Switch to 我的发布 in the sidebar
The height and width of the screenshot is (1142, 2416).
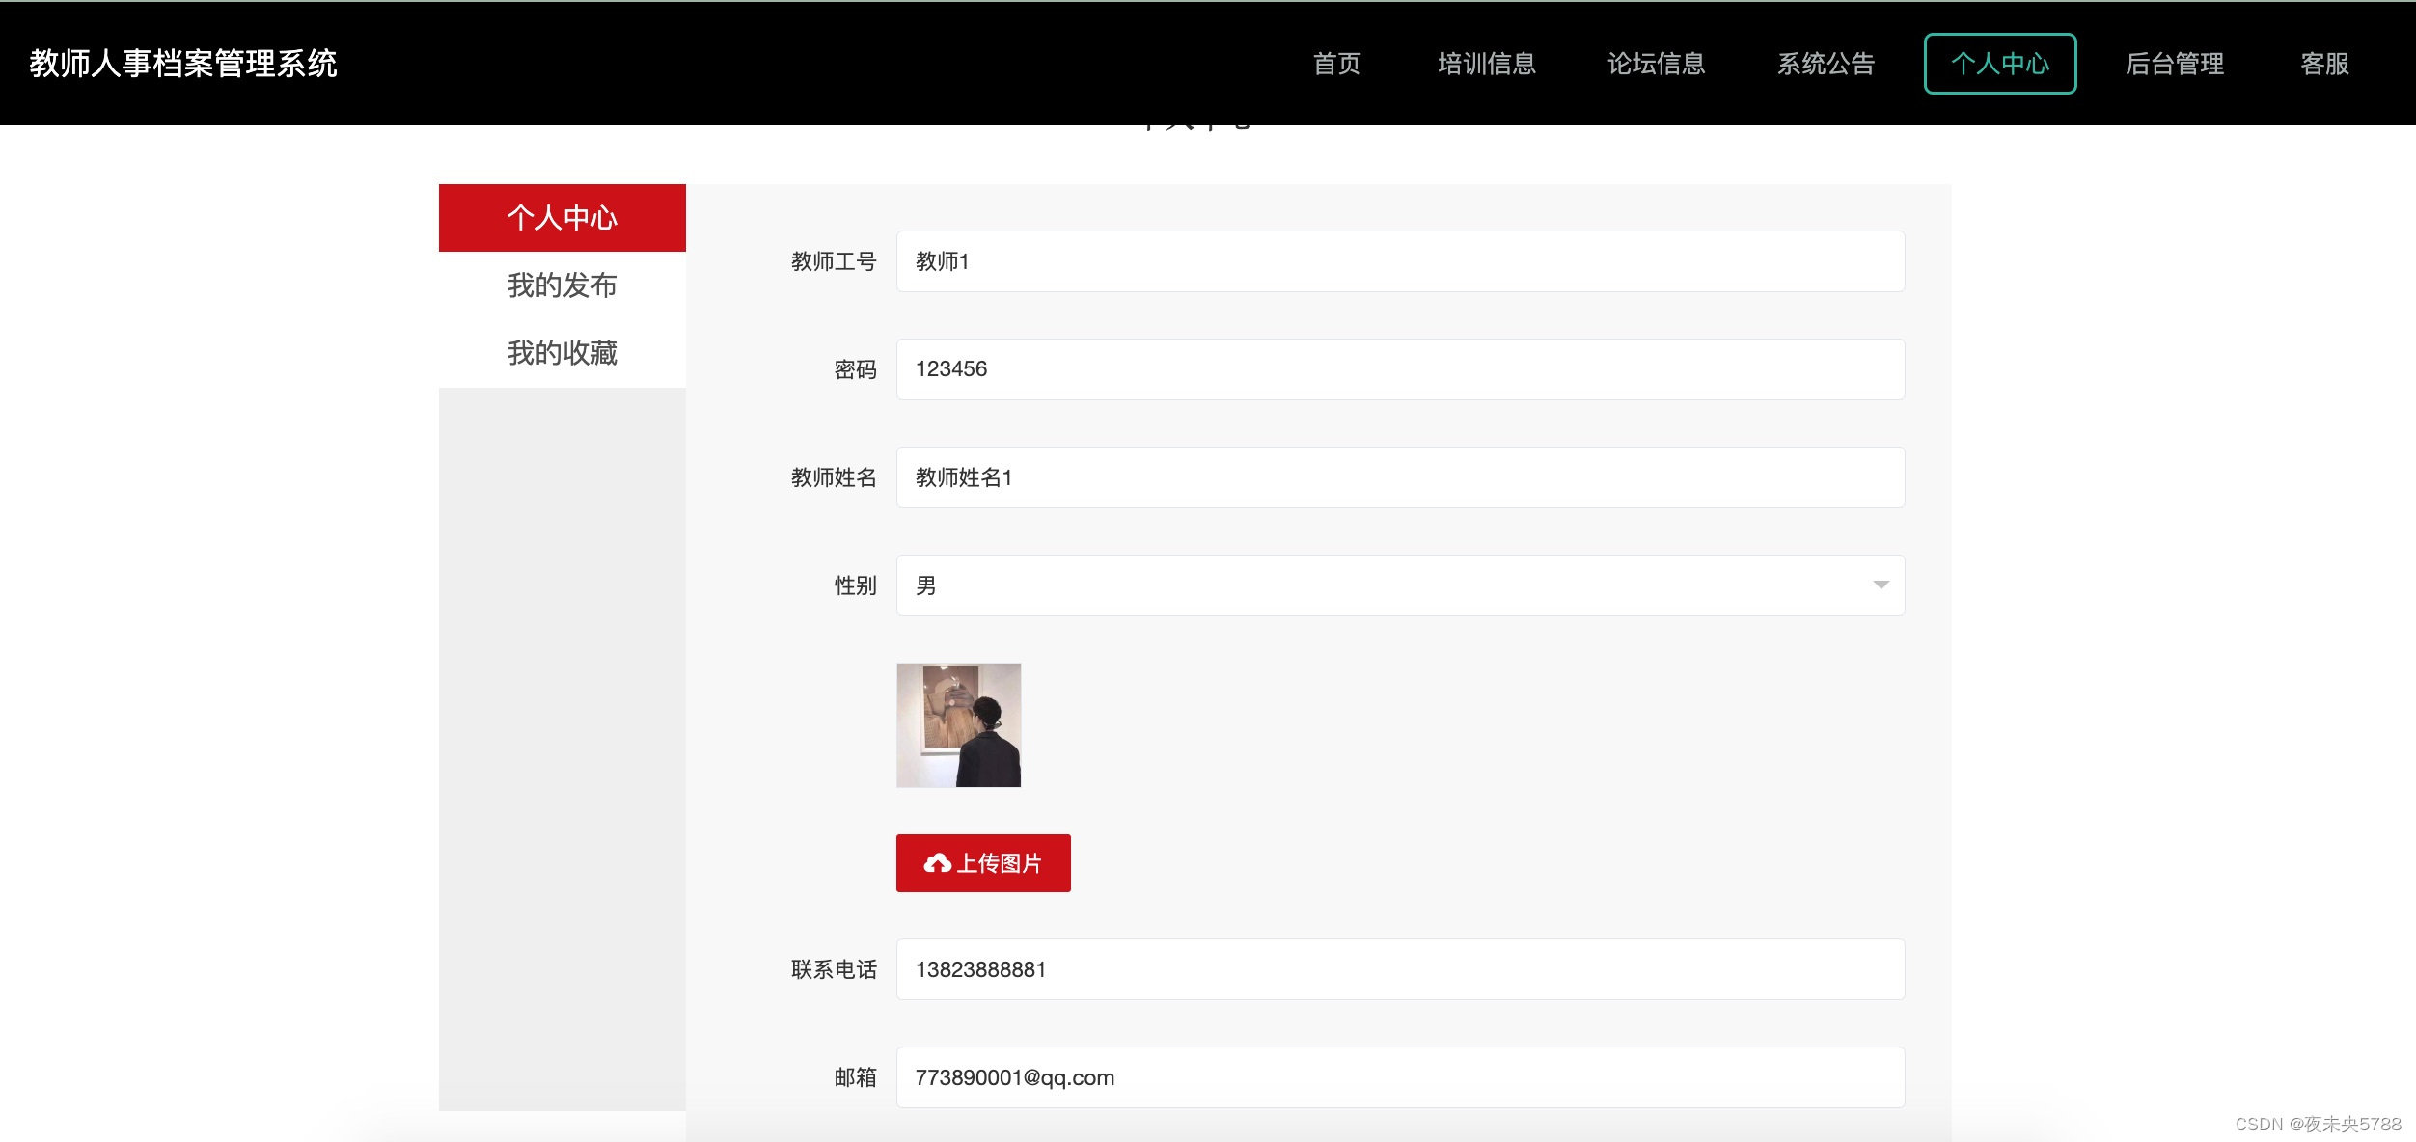point(562,285)
